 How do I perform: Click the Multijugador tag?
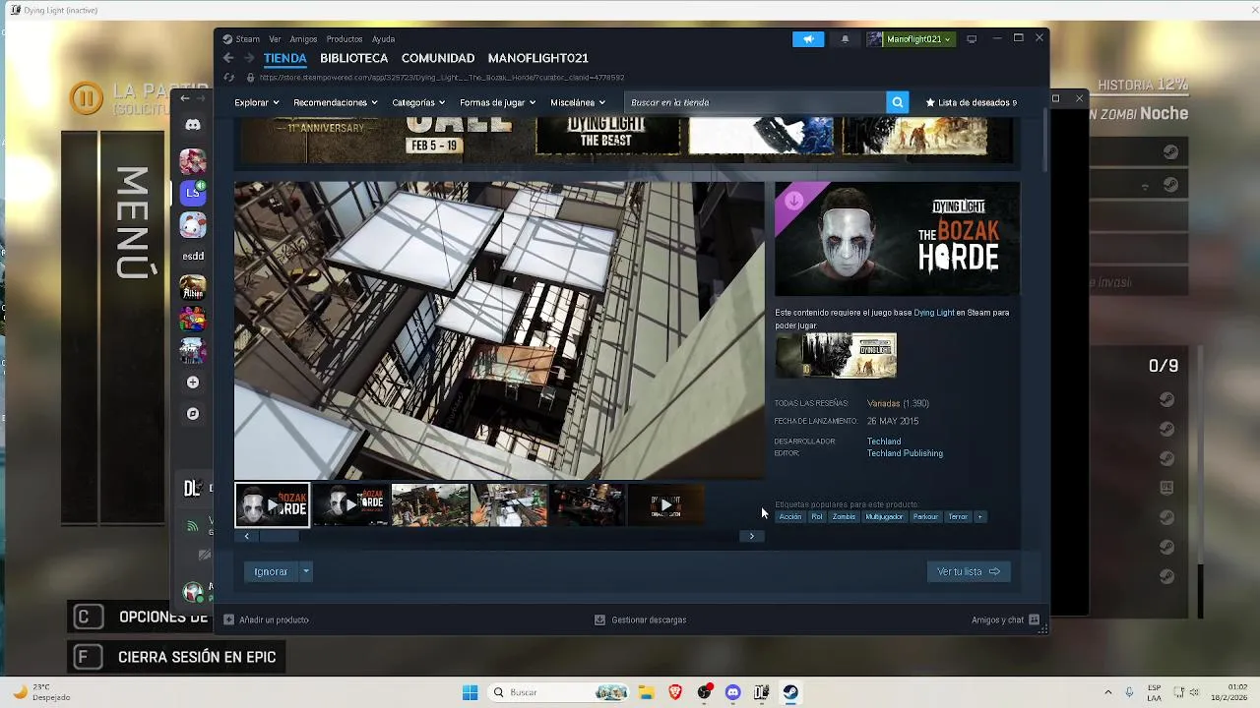[884, 516]
